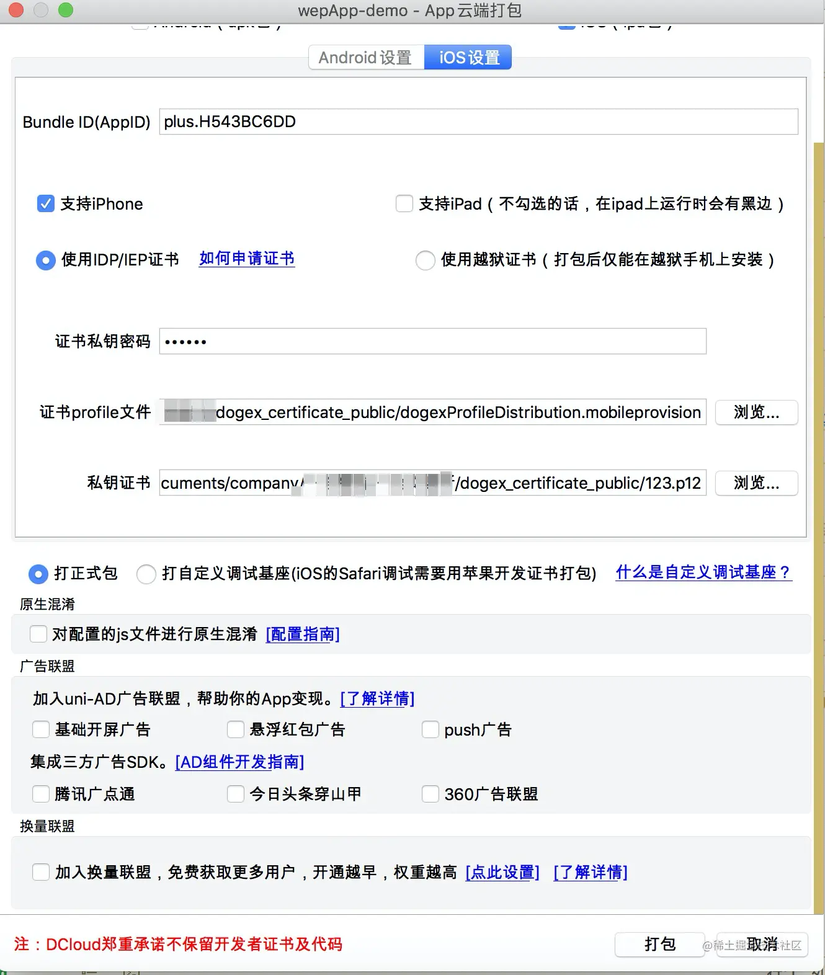Tick the push广告 checkbox
This screenshot has height=975, width=825.
tap(430, 729)
